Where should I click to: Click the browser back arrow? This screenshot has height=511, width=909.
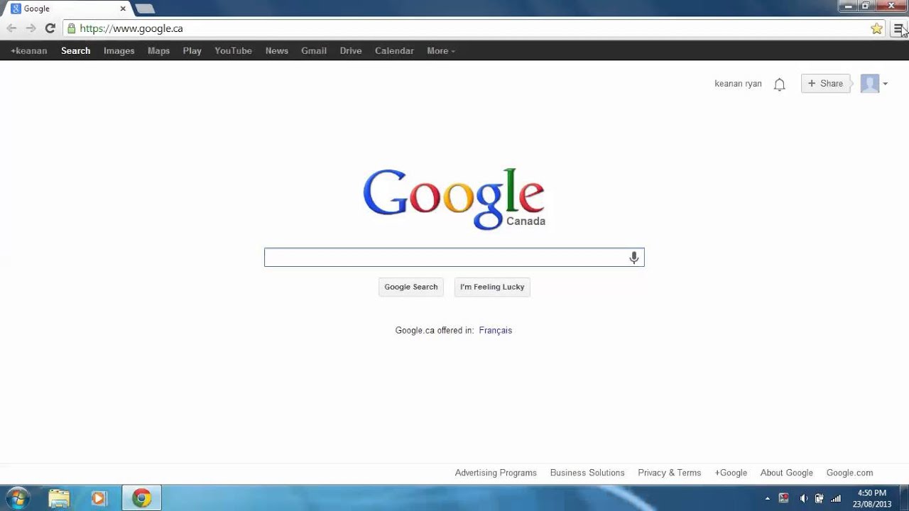pos(11,28)
